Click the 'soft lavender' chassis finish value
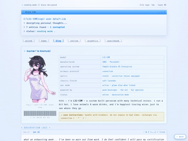This screenshot has height=141, width=188. [133, 81]
